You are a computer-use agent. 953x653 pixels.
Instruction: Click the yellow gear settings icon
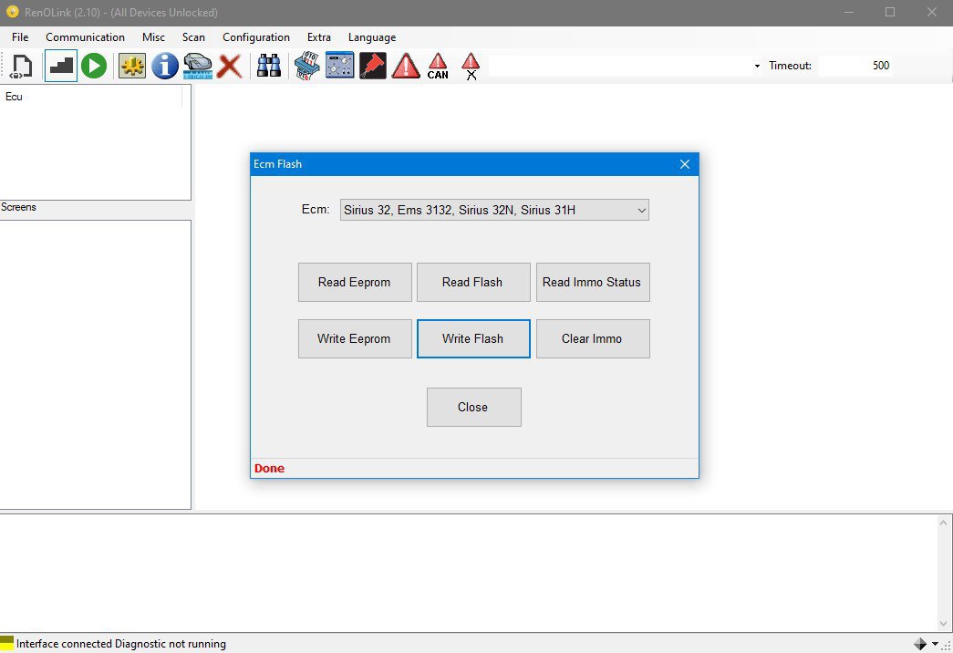click(132, 66)
